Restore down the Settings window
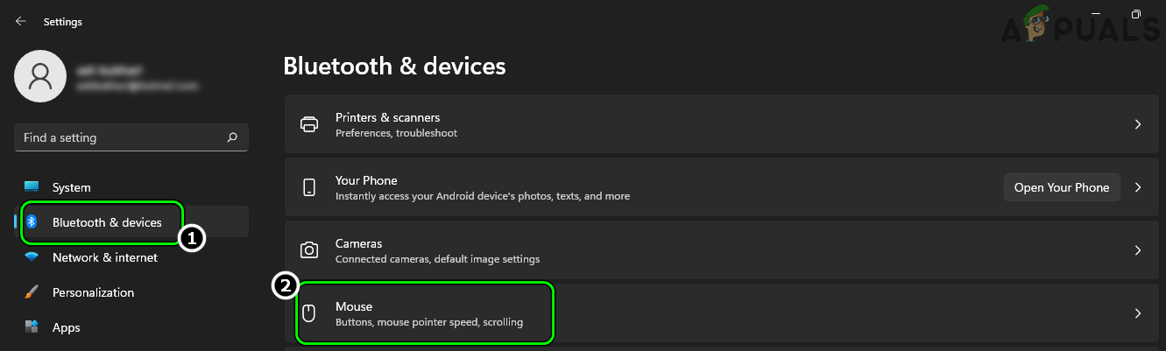 [x=1135, y=15]
